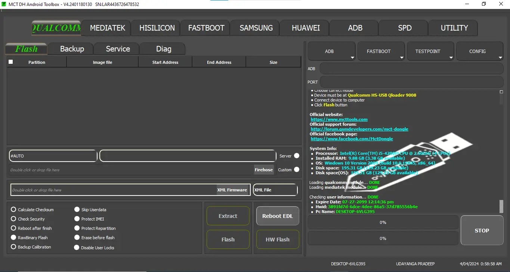Click the Image file column header
Image resolution: width=510 pixels, height=272 pixels.
[x=102, y=62]
